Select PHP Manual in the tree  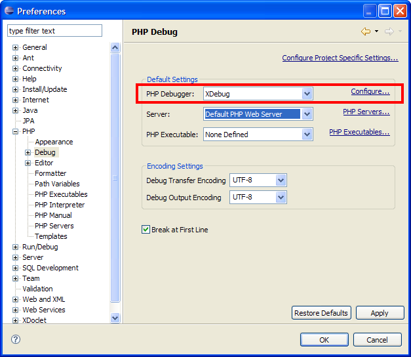pos(54,215)
